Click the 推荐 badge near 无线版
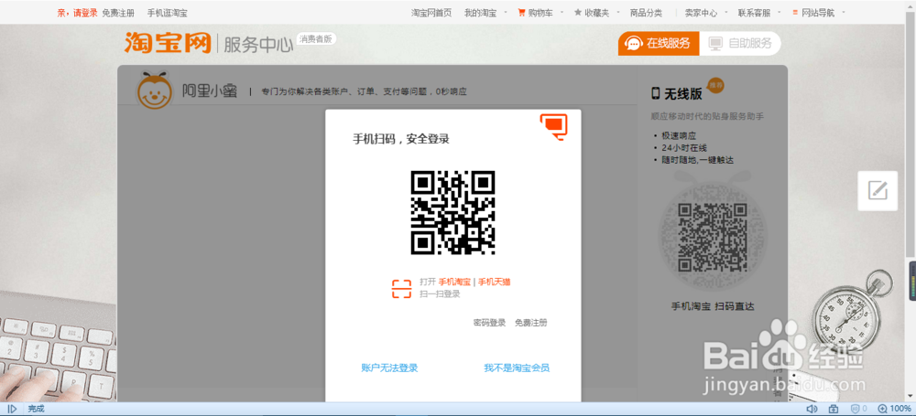The width and height of the screenshot is (916, 416). tap(715, 85)
